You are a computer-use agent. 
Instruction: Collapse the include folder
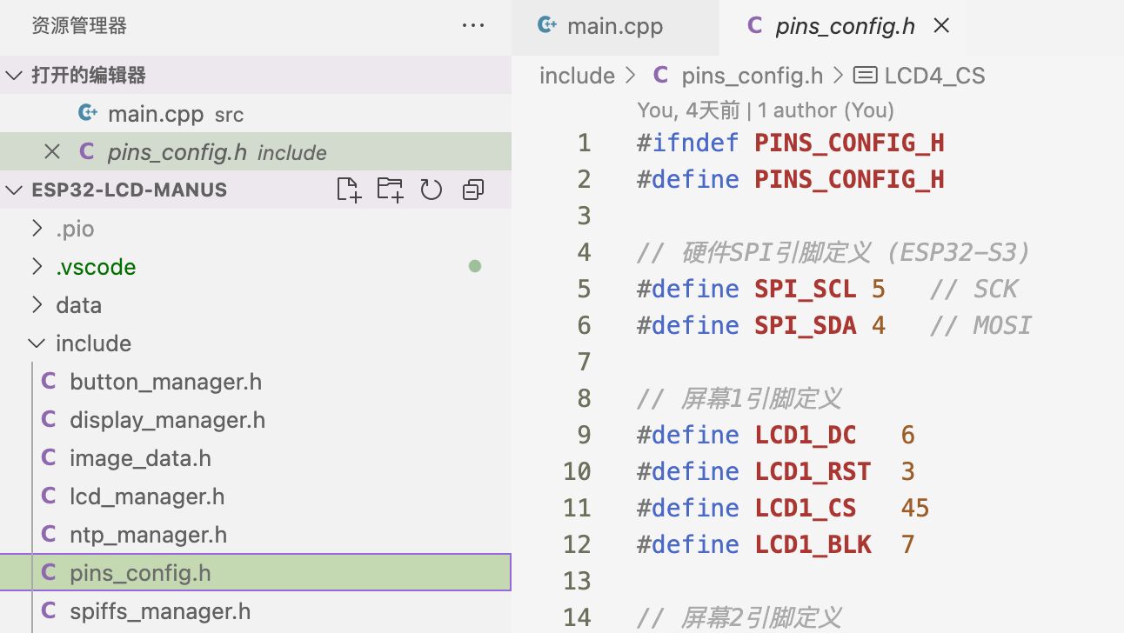(37, 343)
